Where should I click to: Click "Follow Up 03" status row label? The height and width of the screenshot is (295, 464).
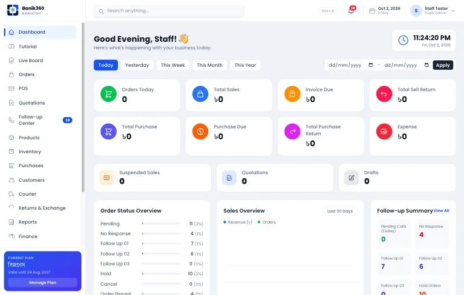pos(115,264)
